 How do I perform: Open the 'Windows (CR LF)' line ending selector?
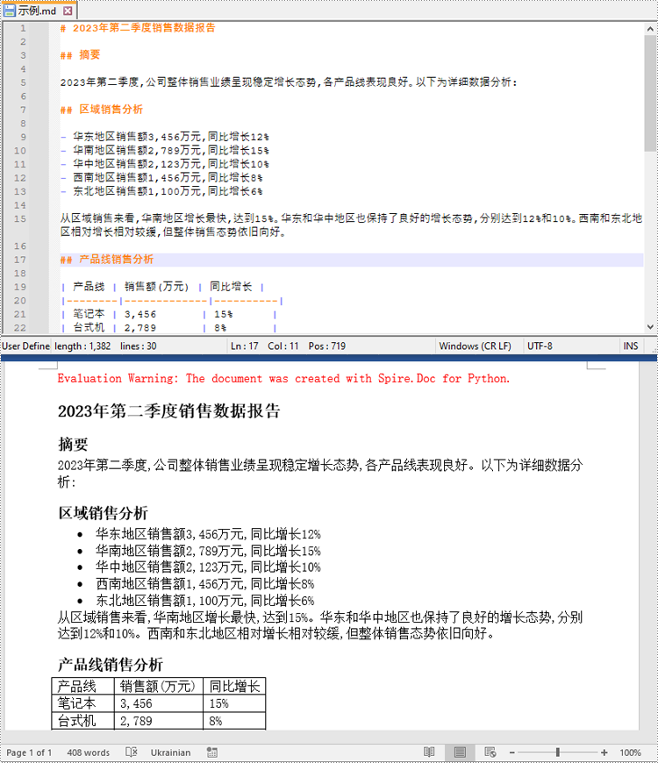(475, 346)
